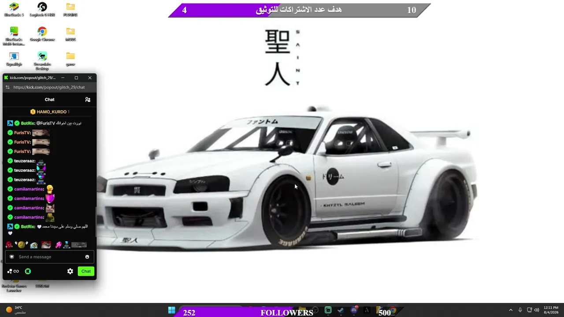Open the chat users list icon
The image size is (564, 317).
(88, 100)
